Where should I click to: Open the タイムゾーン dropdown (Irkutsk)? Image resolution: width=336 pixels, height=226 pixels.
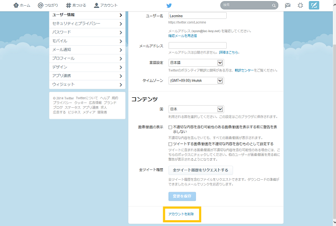[x=196, y=80]
